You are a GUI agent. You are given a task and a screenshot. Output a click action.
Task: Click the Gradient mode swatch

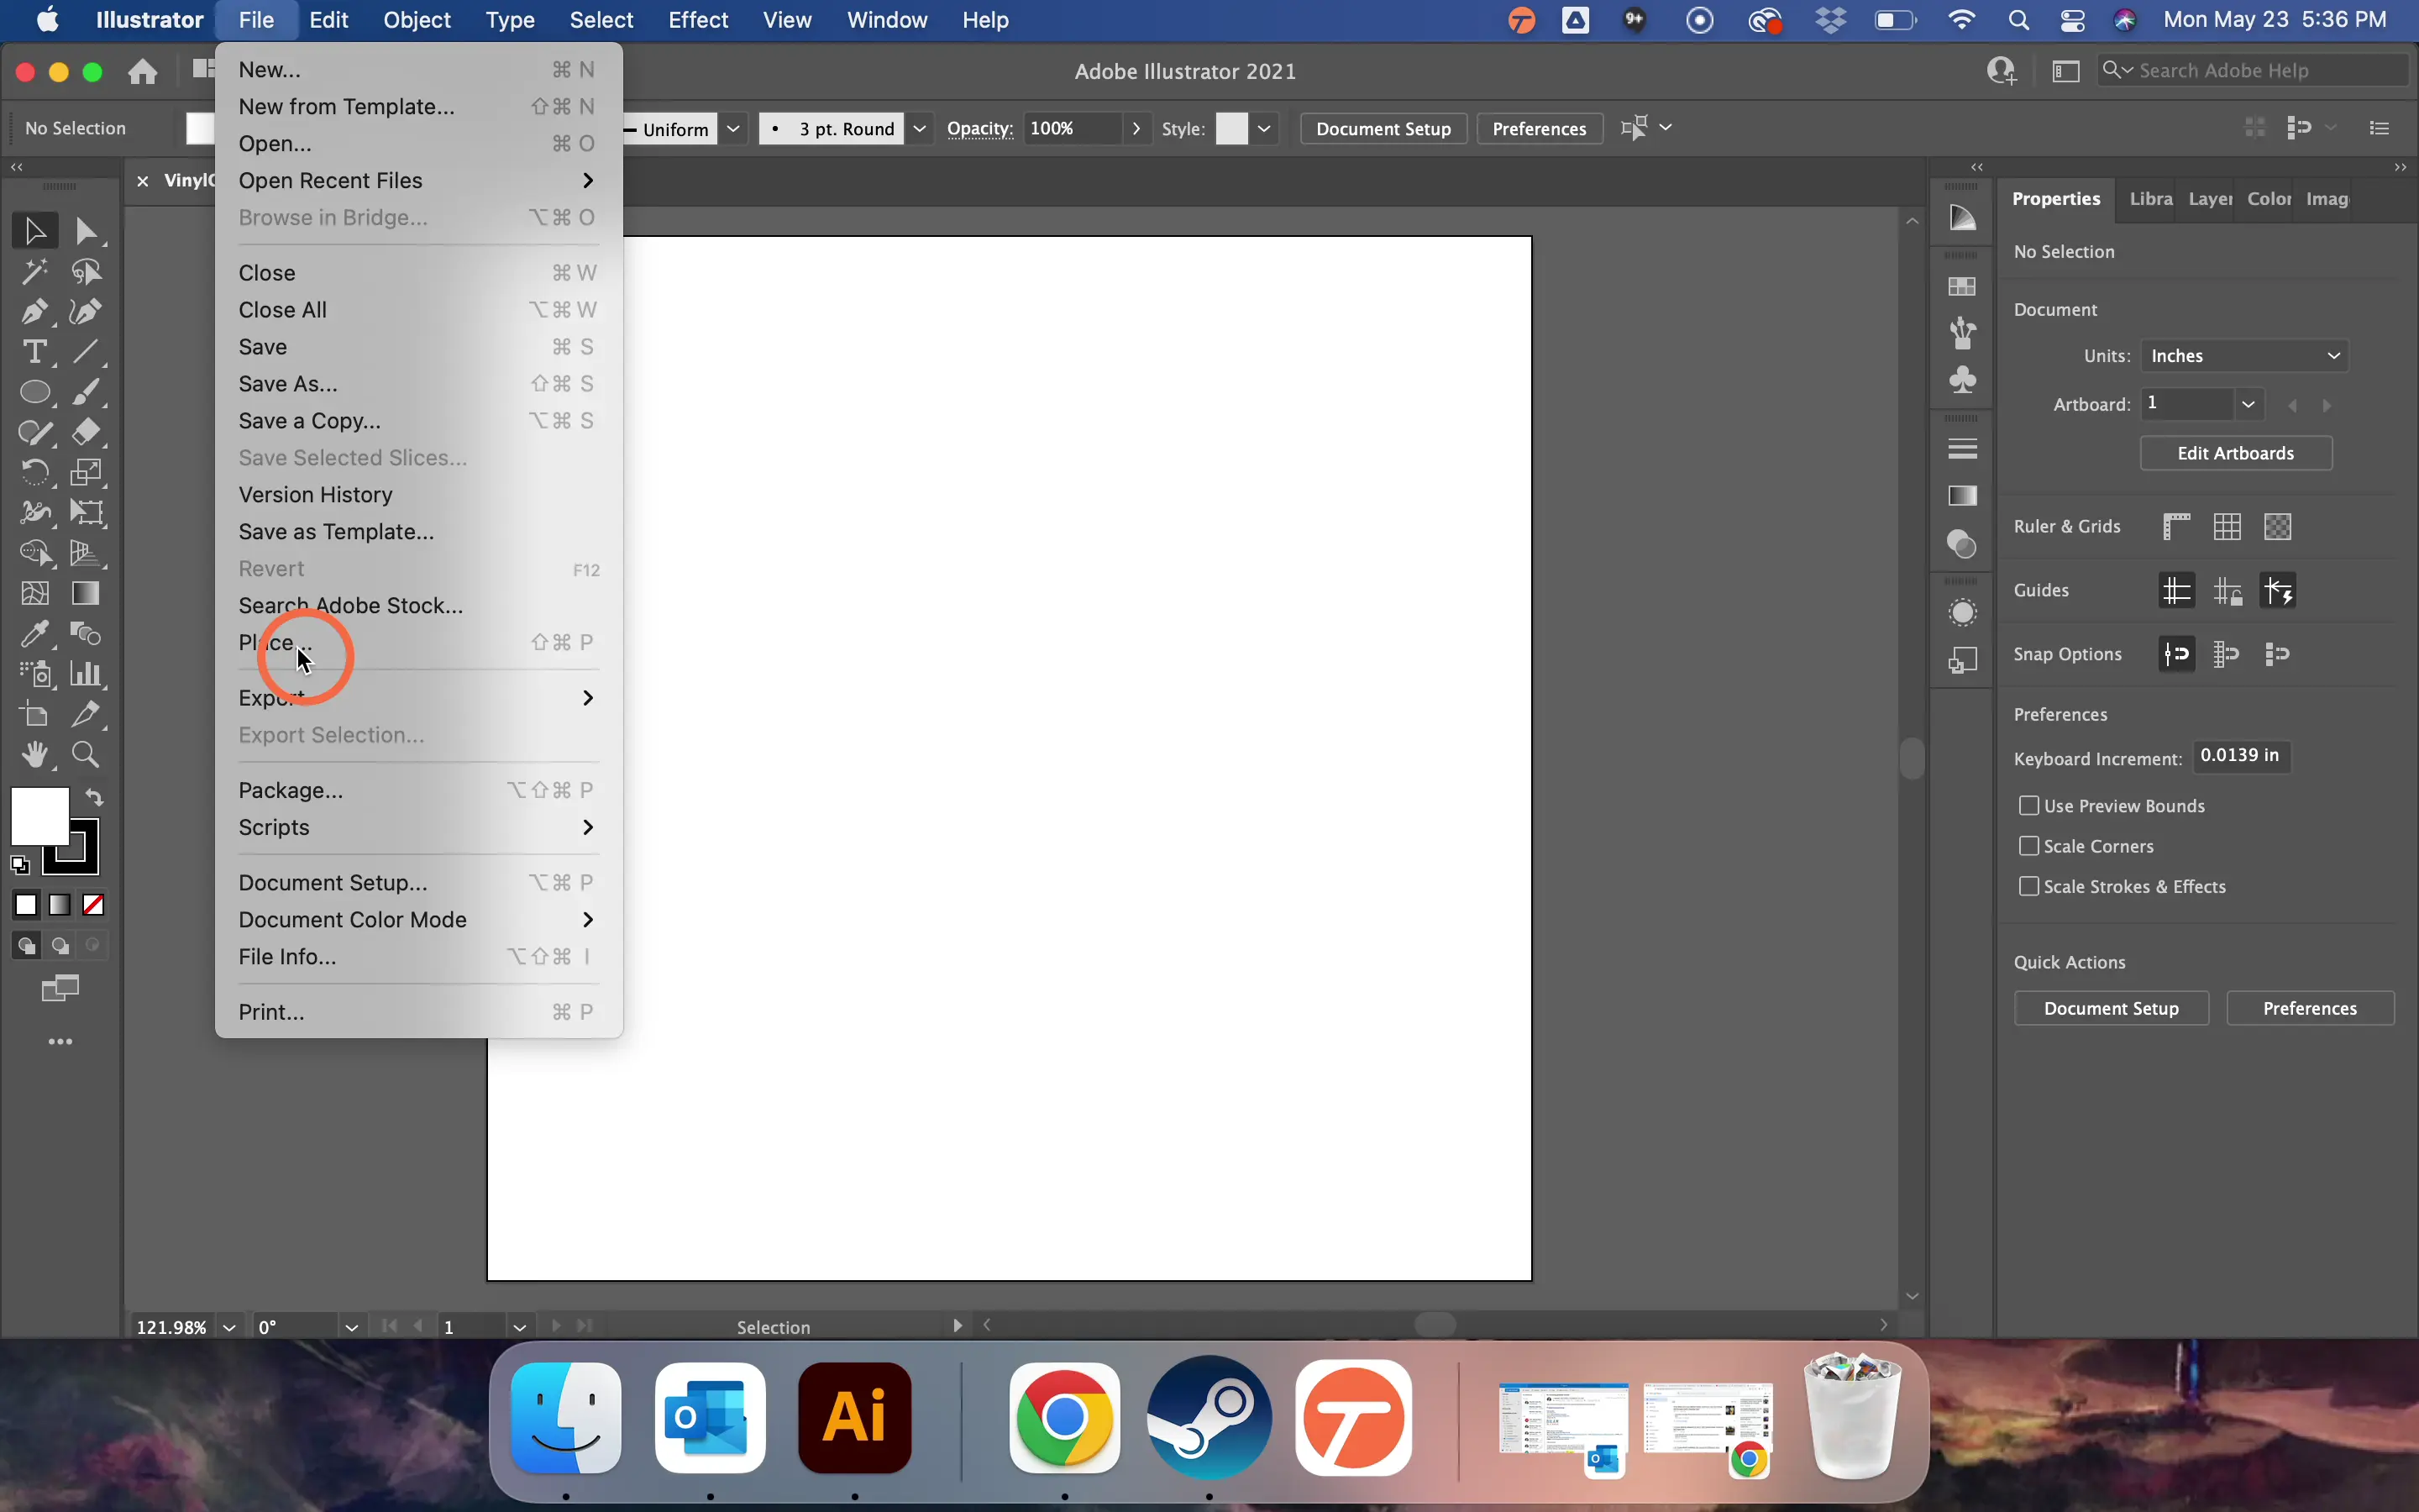pos(60,905)
